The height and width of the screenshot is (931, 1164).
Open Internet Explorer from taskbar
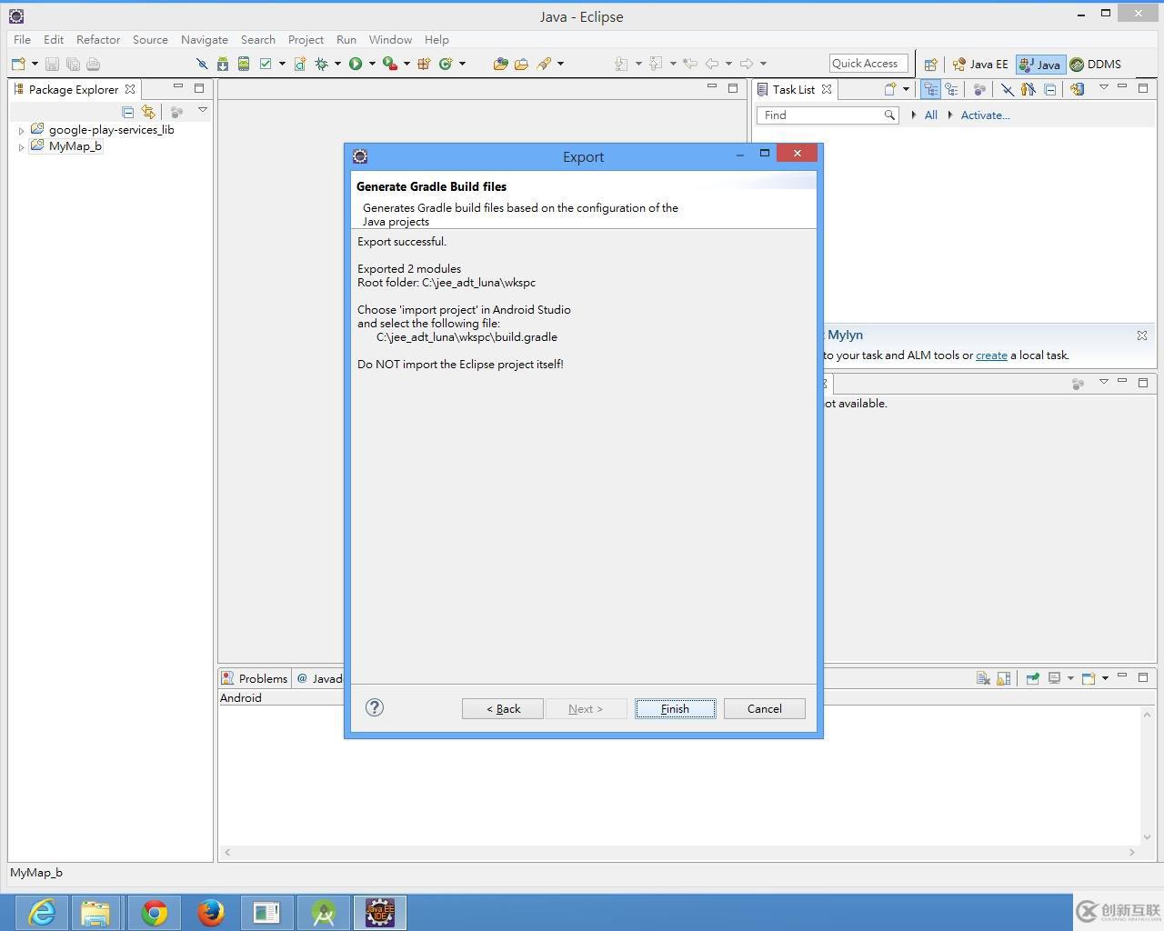coord(42,912)
